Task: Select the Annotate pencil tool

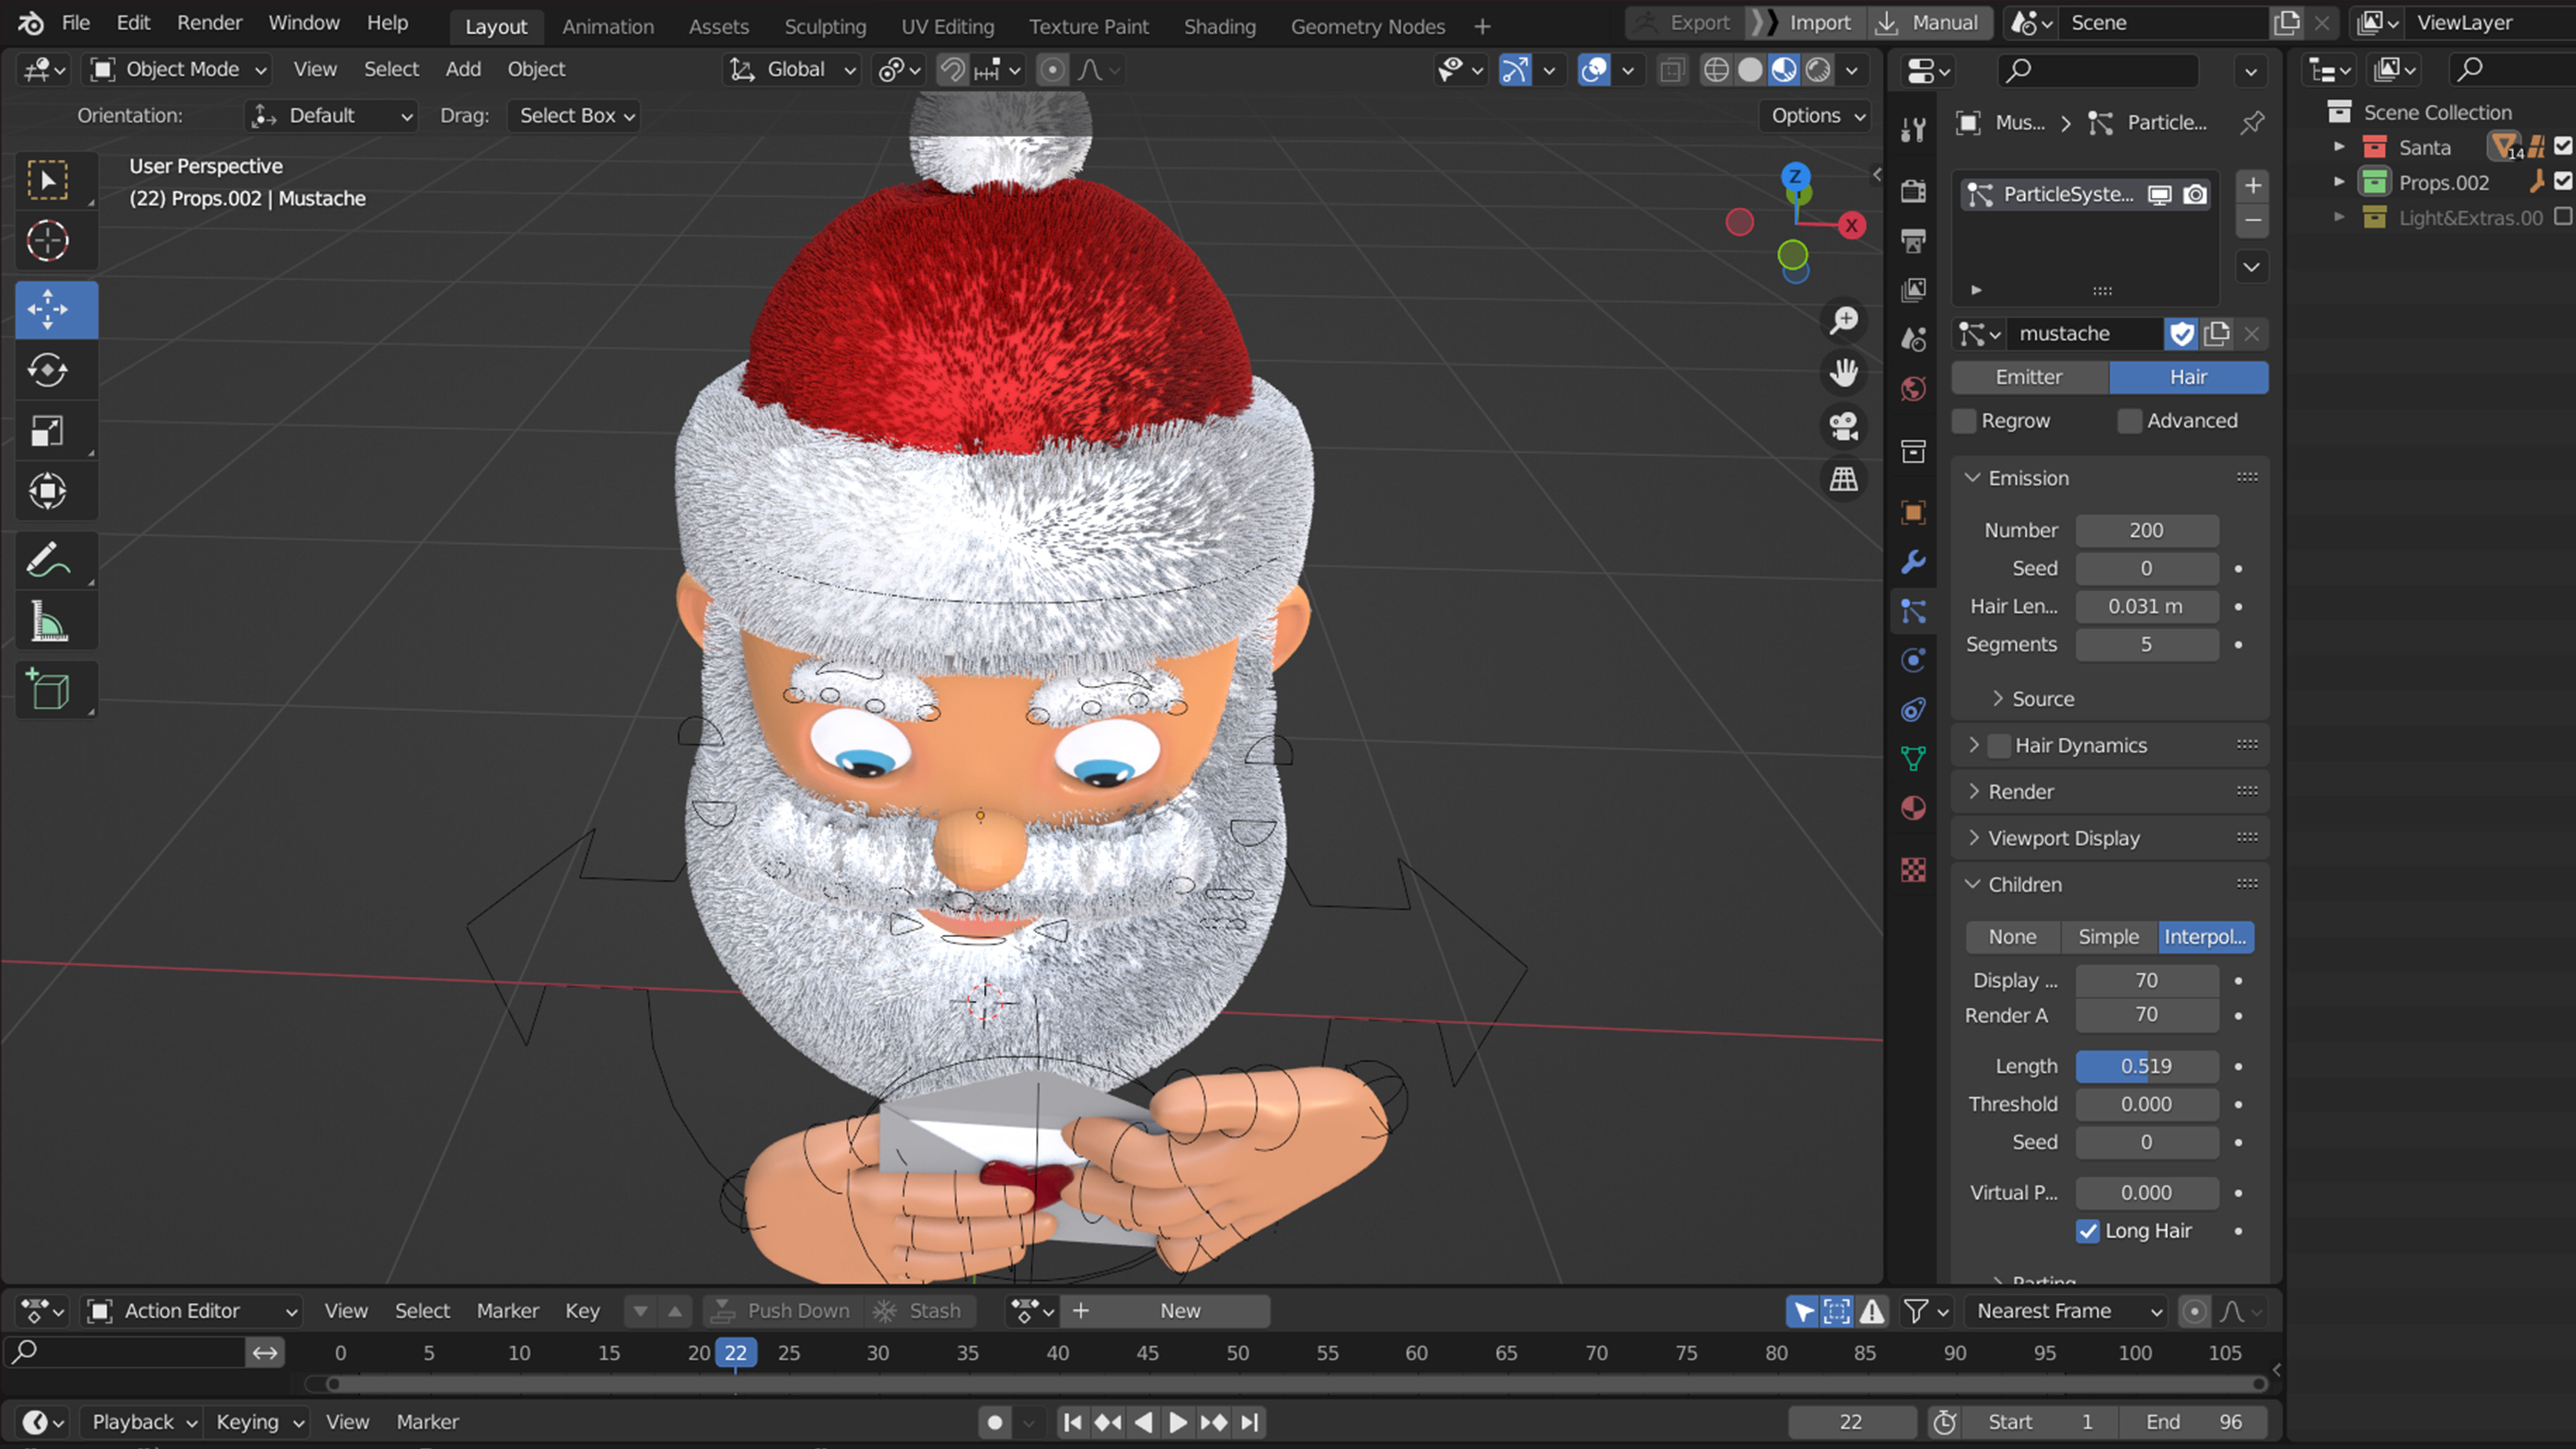Action: pyautogui.click(x=48, y=560)
